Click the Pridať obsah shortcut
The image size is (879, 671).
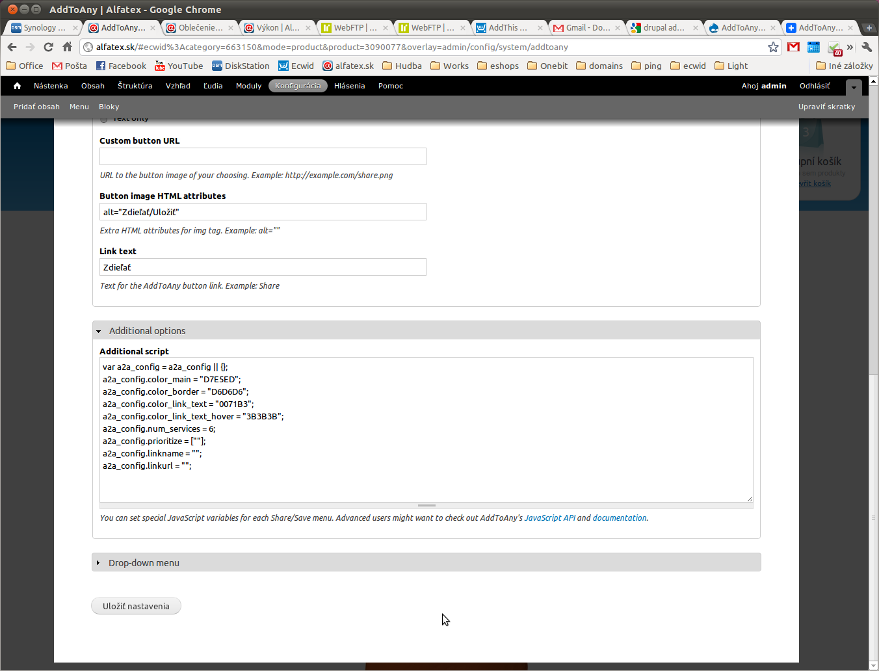tap(36, 107)
